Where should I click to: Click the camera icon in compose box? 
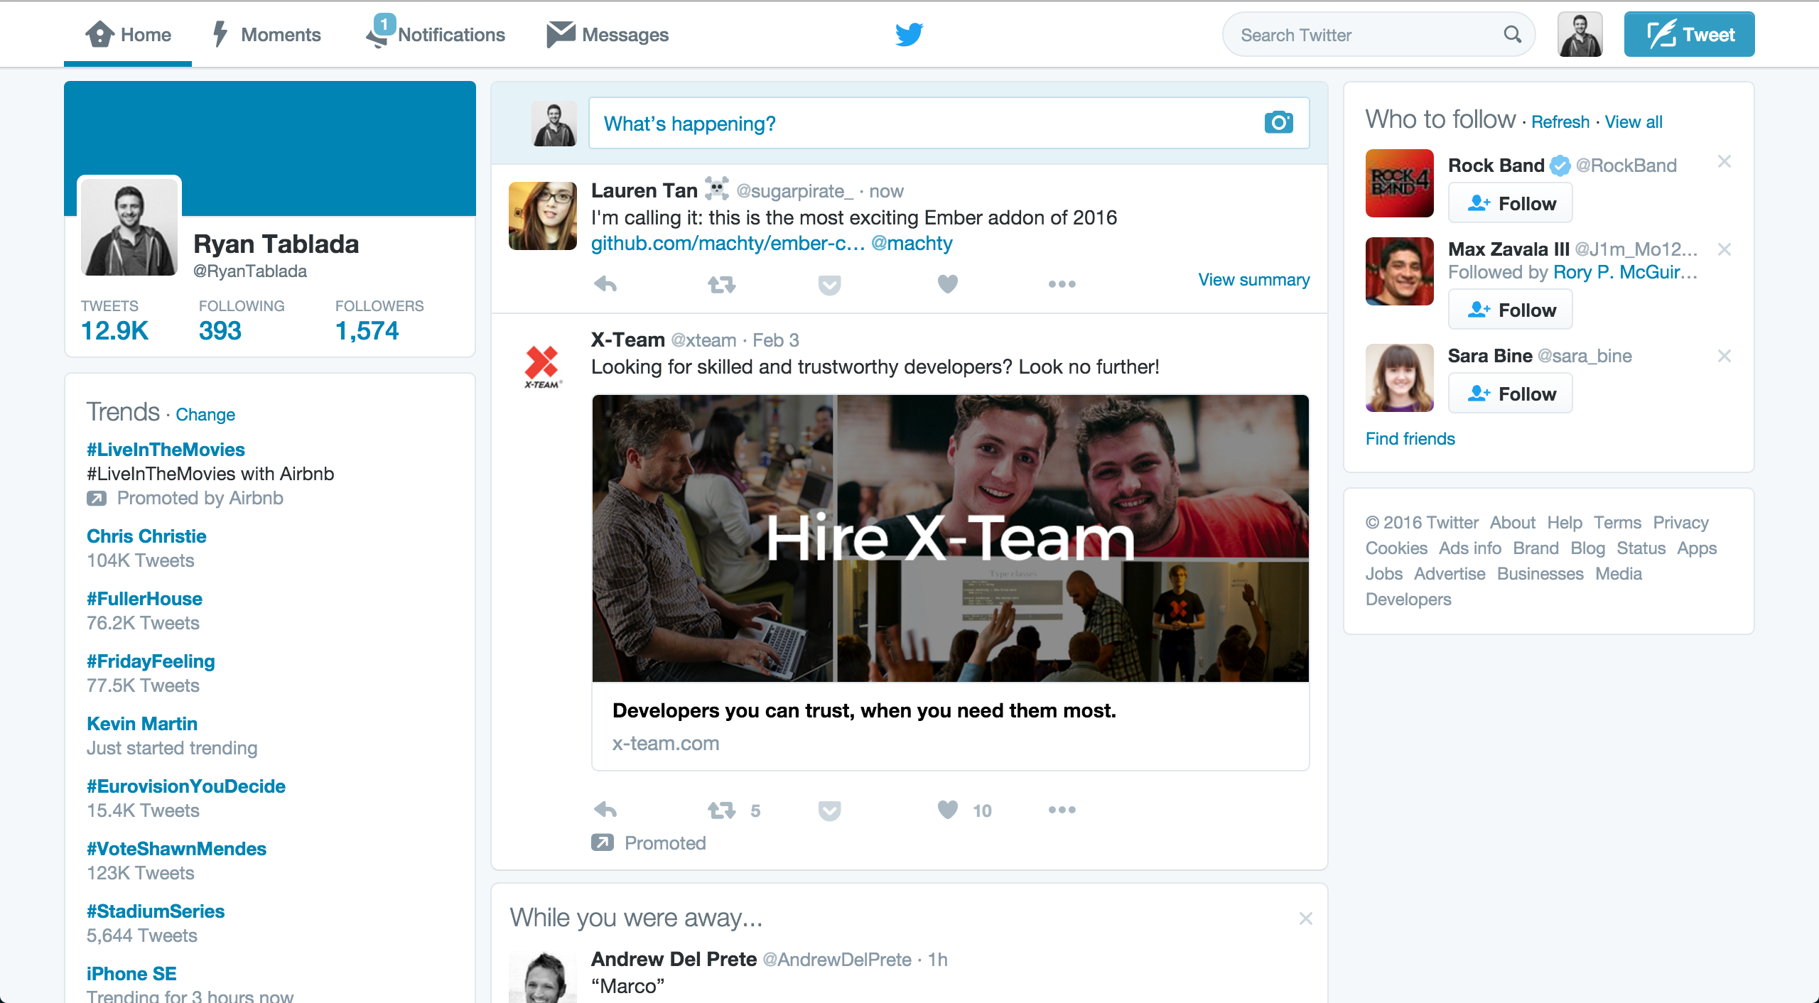[x=1278, y=122]
